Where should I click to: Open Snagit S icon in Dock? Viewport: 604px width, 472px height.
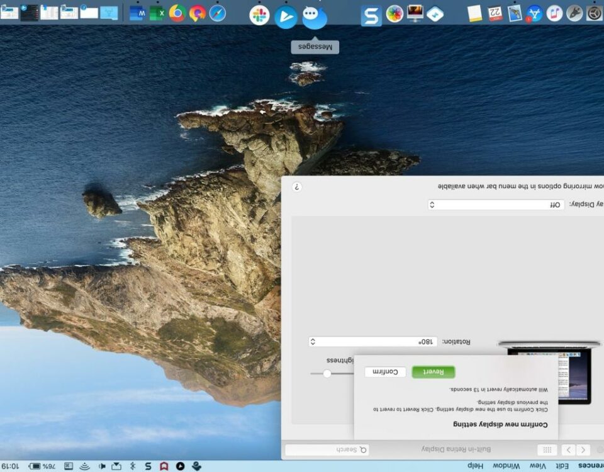pos(371,16)
